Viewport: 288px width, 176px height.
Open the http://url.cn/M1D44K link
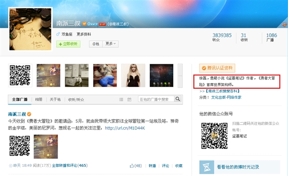click(125, 128)
